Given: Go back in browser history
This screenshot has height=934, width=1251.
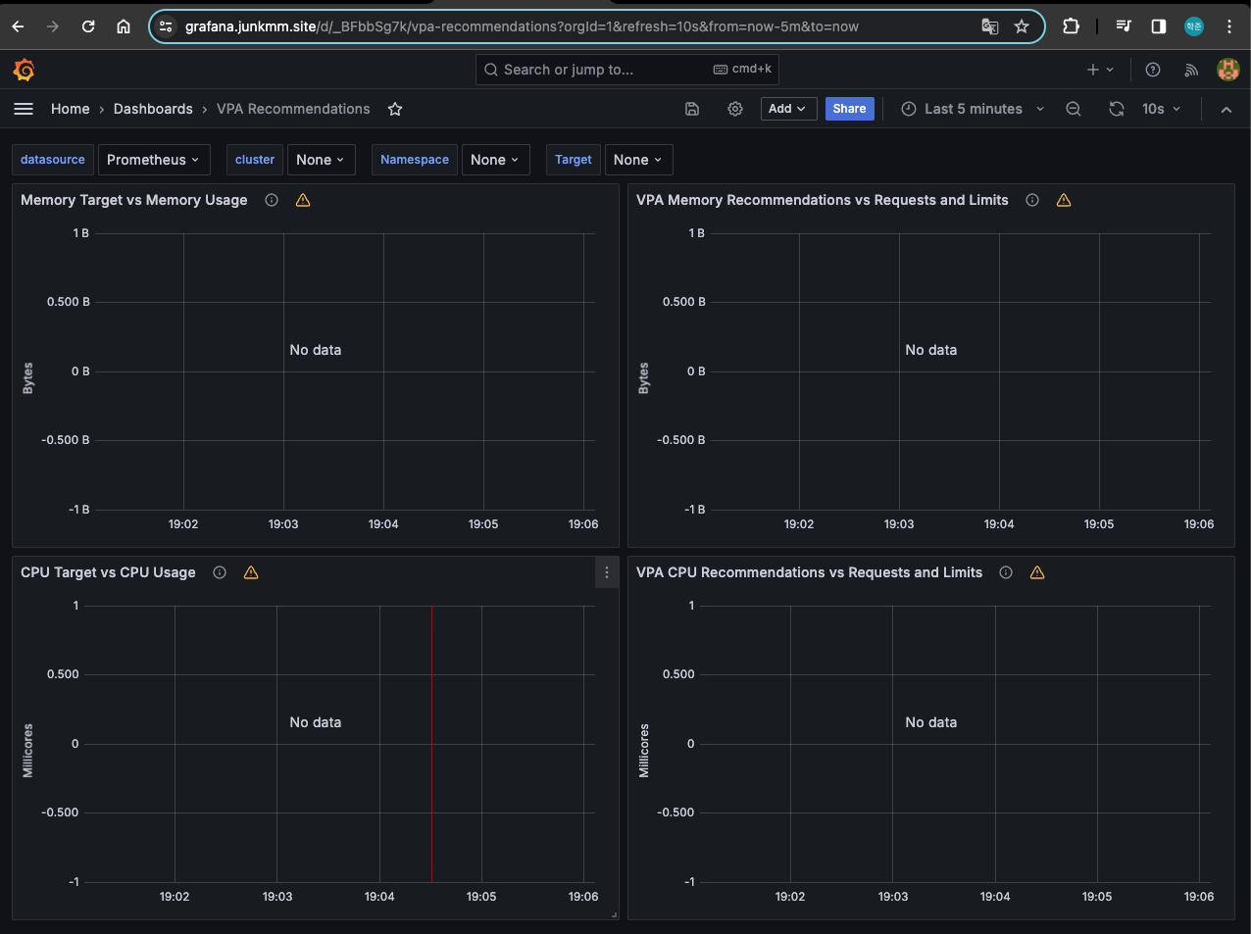Looking at the screenshot, I should 18,26.
